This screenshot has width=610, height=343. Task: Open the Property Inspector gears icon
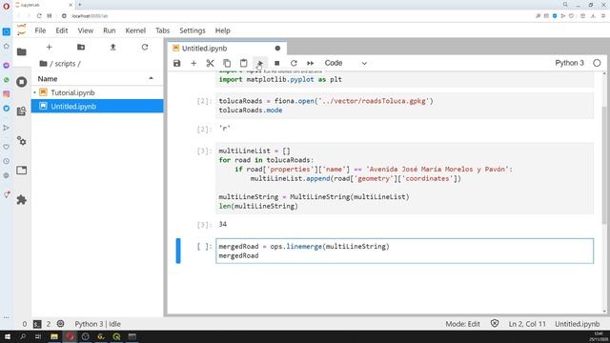22,141
